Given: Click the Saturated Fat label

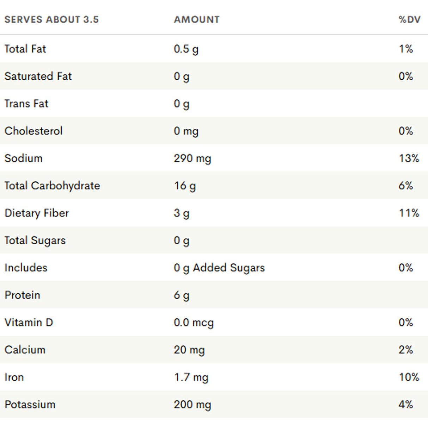Looking at the screenshot, I should click(38, 76).
